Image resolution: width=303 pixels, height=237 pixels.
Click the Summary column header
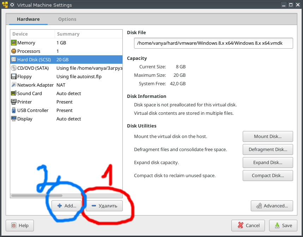(89, 34)
